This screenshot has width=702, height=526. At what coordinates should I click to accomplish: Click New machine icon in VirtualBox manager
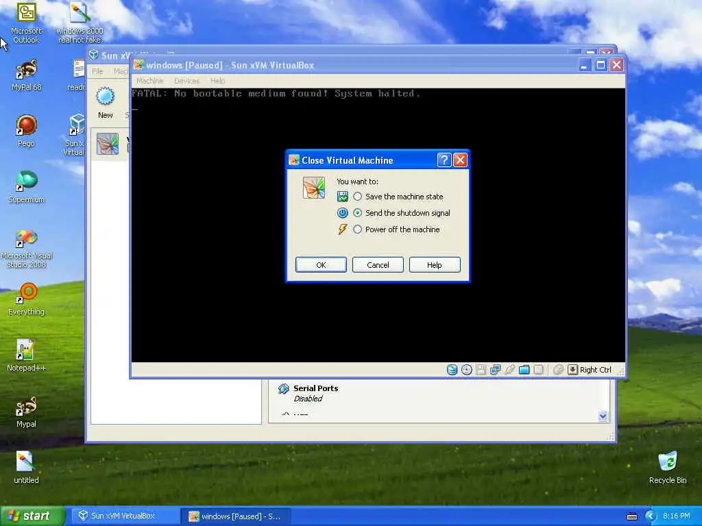[x=106, y=103]
